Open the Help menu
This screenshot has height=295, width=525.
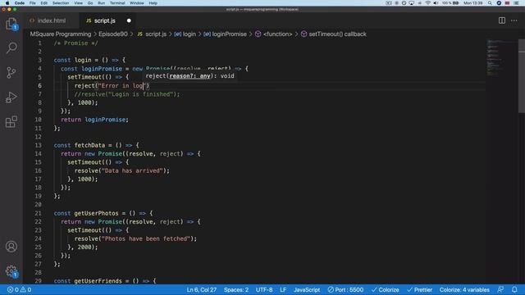(153, 3)
